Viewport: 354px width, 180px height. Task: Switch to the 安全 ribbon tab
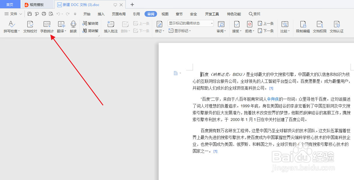click(194, 14)
